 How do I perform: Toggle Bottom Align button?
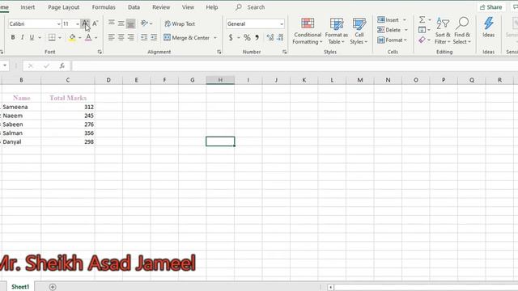[131, 23]
